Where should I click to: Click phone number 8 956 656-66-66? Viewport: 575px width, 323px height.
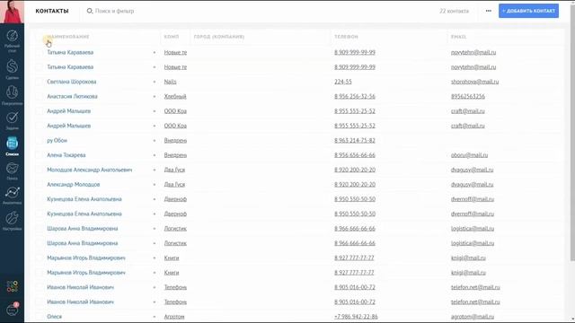(x=355, y=155)
